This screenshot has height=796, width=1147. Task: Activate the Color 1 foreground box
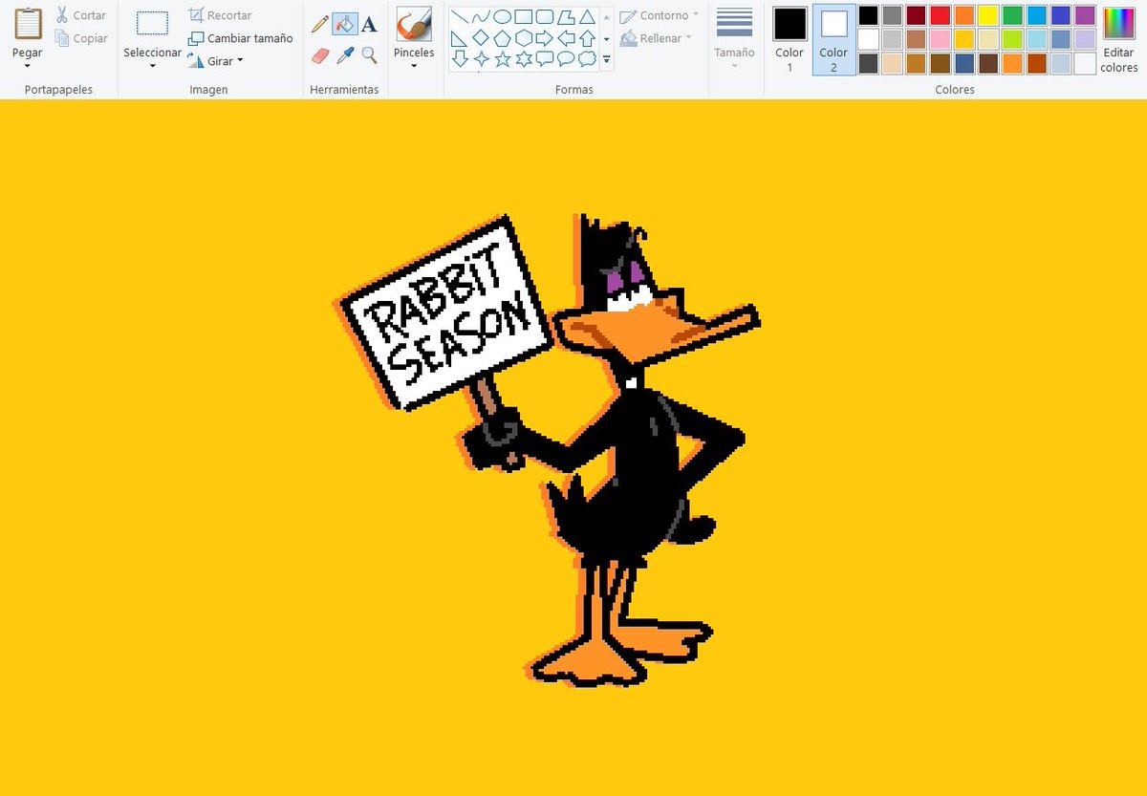click(790, 38)
